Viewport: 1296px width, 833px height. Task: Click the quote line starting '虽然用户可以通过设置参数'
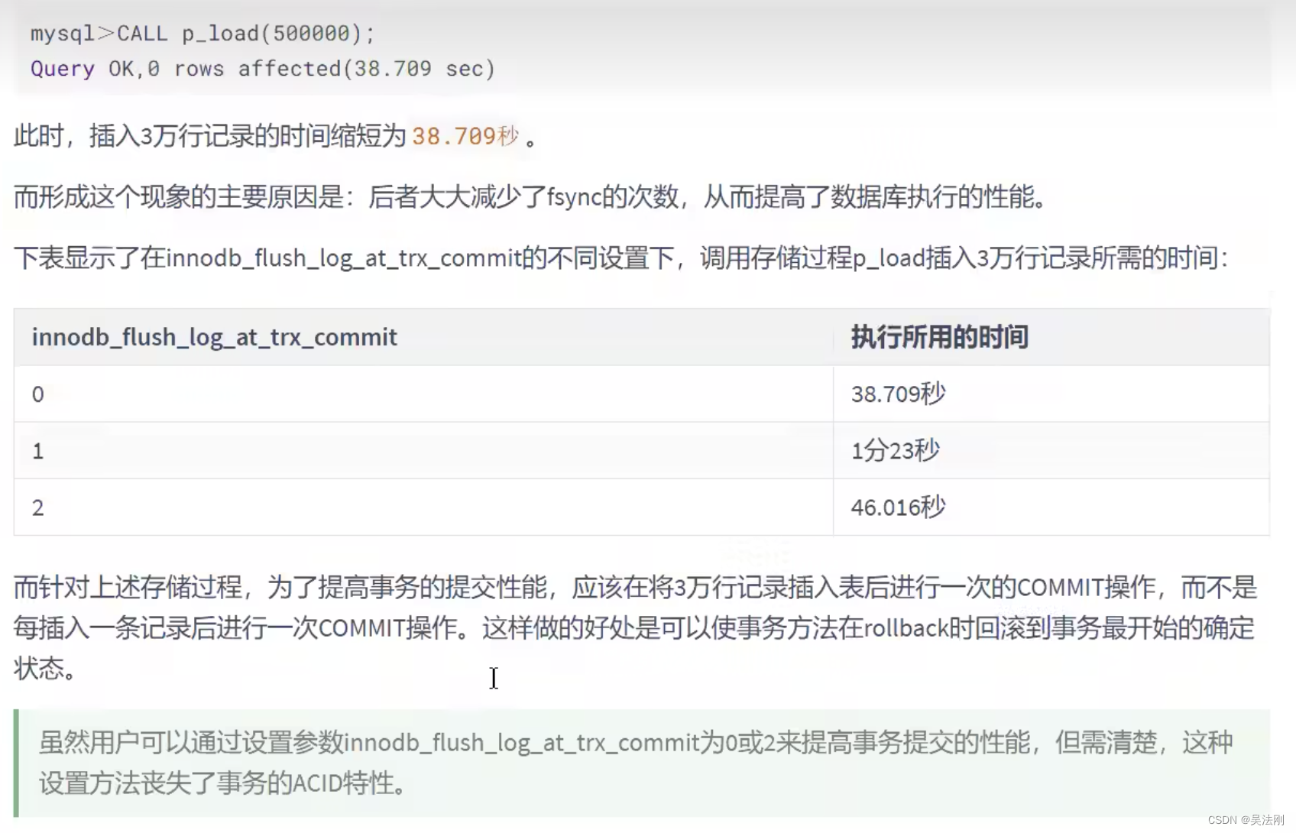click(x=636, y=742)
